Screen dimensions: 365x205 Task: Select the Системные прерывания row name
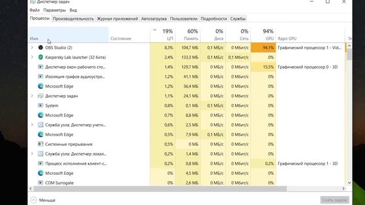coord(68,144)
